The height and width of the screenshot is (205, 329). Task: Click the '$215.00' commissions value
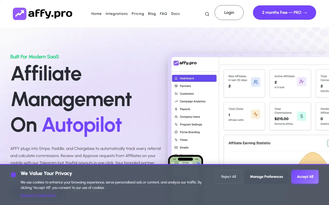pyautogui.click(x=281, y=119)
